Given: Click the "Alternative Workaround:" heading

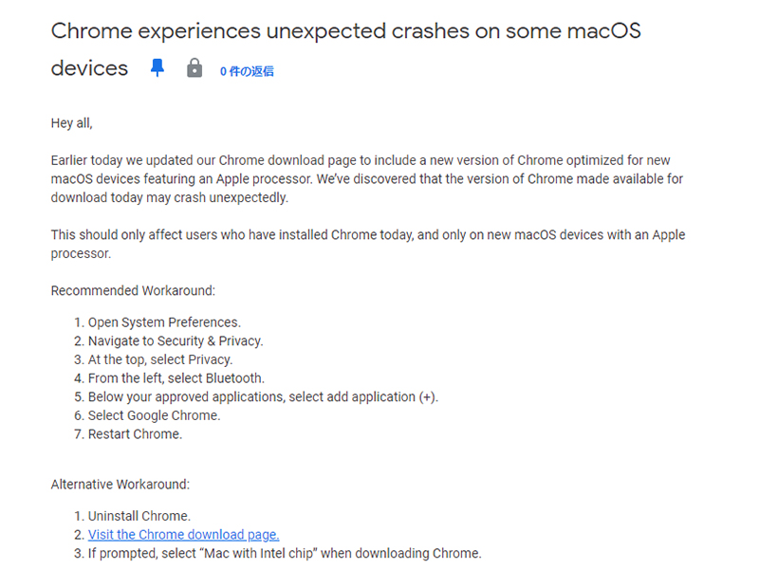Looking at the screenshot, I should [x=120, y=485].
